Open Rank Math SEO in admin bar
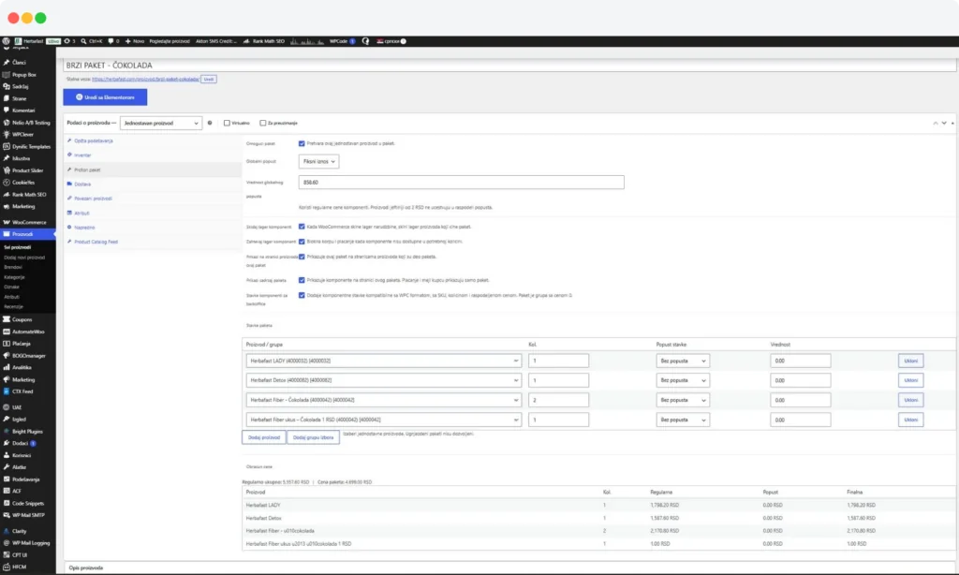The image size is (959, 575). [x=264, y=41]
